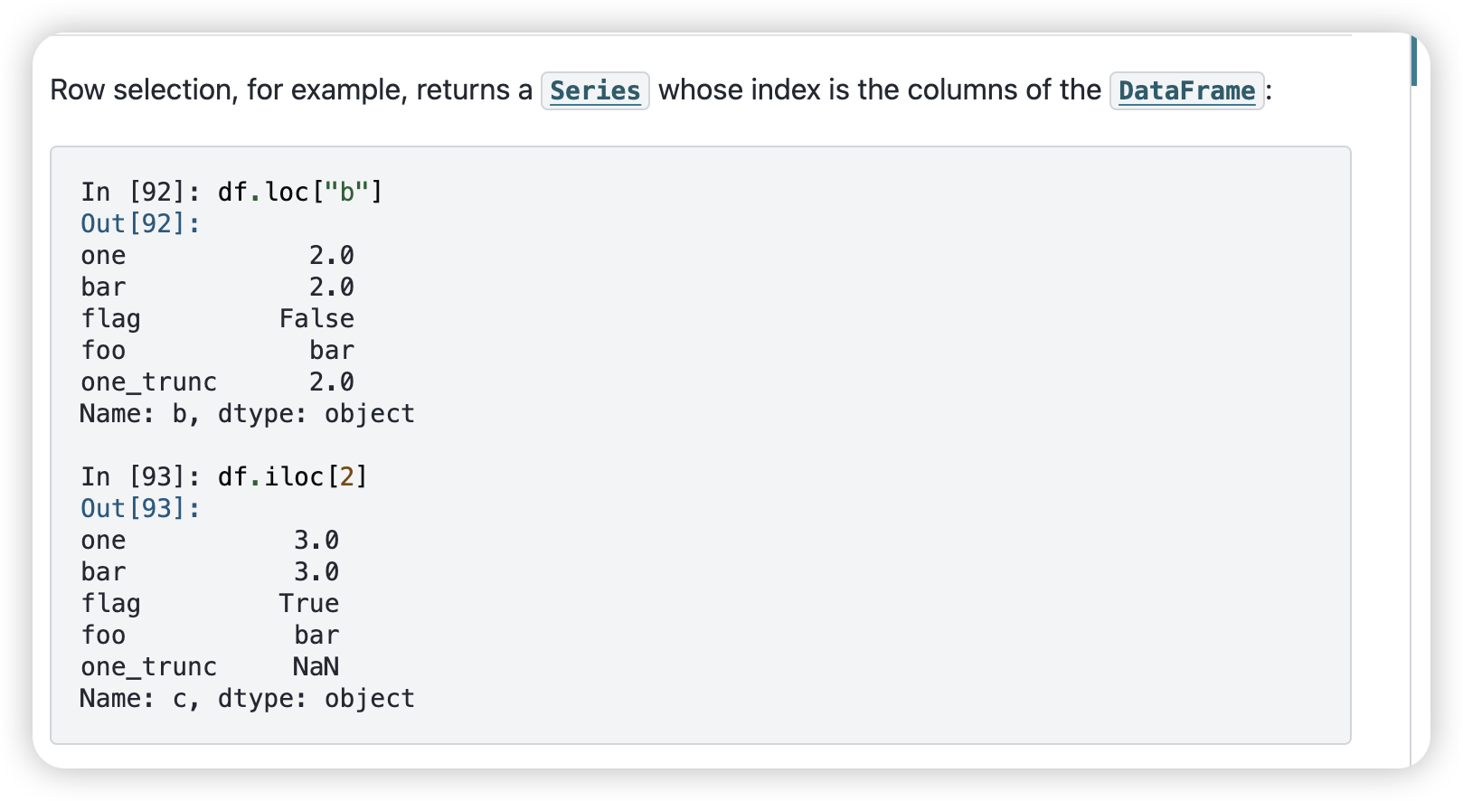Click the string "b" inside loc brackets
Screen dimensions: 1463x801
point(346,192)
